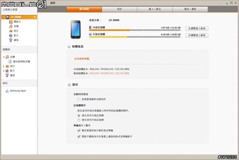Viewport: 239px width, 160px height.
Task: Open the 說明 help menu
Action: point(53,3)
